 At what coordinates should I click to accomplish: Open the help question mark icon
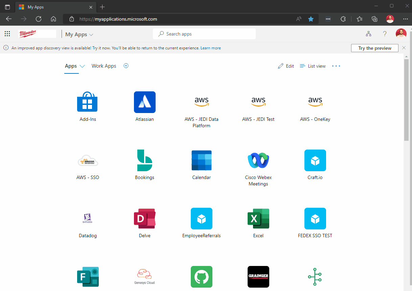click(385, 34)
